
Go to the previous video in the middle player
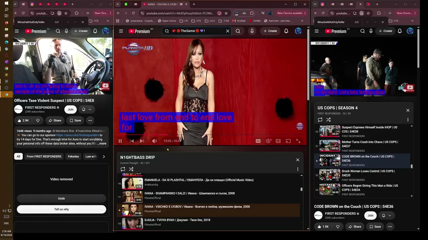(132, 141)
